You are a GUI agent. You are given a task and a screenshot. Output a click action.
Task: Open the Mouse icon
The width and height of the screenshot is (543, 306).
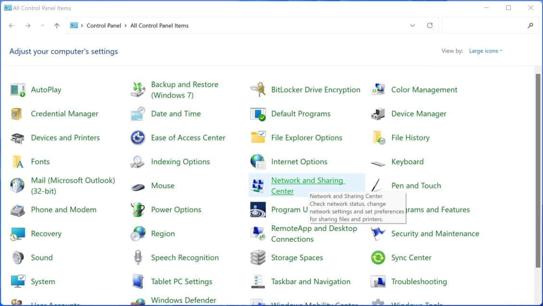point(138,187)
